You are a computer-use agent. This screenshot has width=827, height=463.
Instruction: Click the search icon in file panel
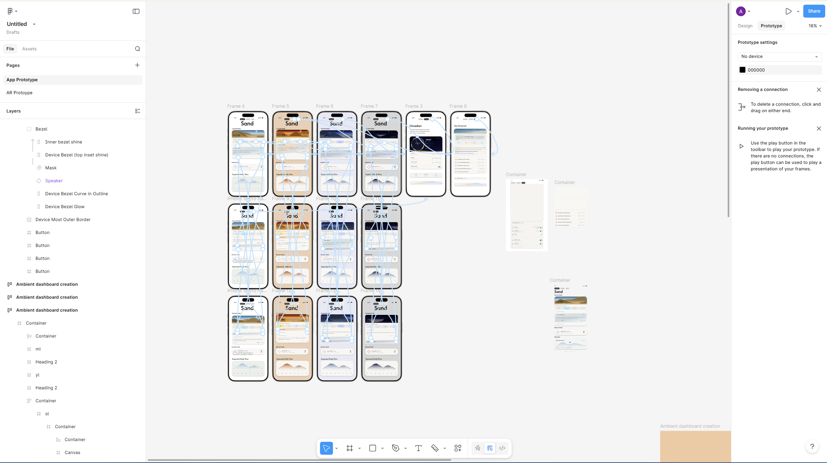pyautogui.click(x=137, y=49)
